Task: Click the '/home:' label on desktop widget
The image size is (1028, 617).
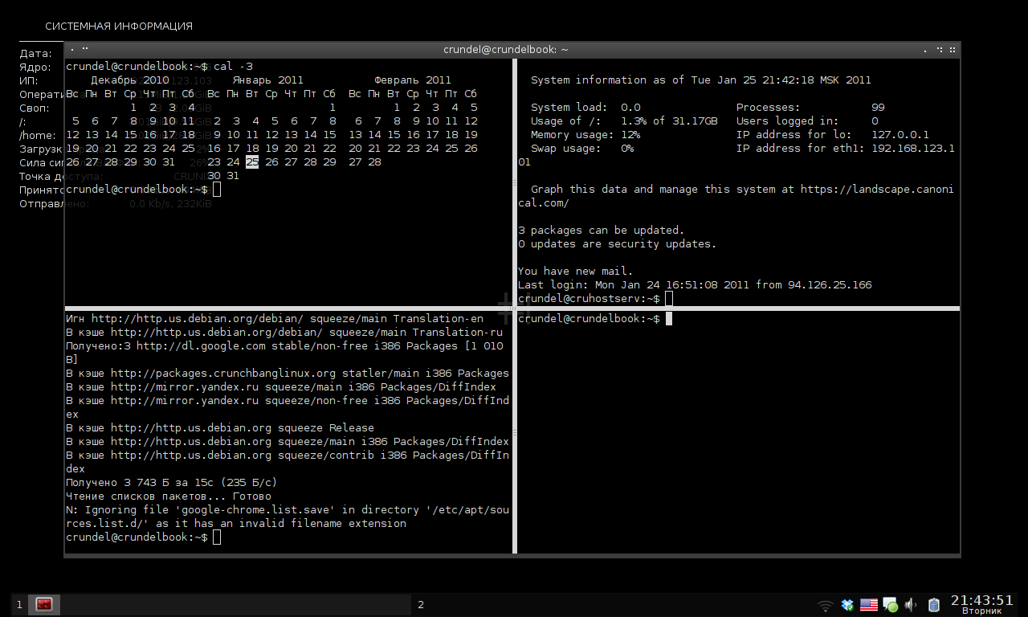Action: click(x=38, y=136)
